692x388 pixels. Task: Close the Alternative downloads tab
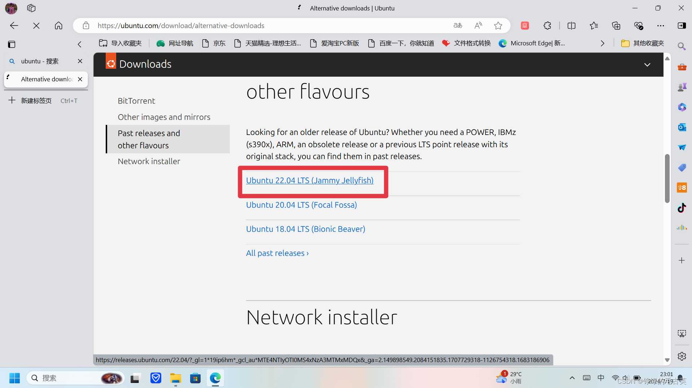click(x=80, y=79)
